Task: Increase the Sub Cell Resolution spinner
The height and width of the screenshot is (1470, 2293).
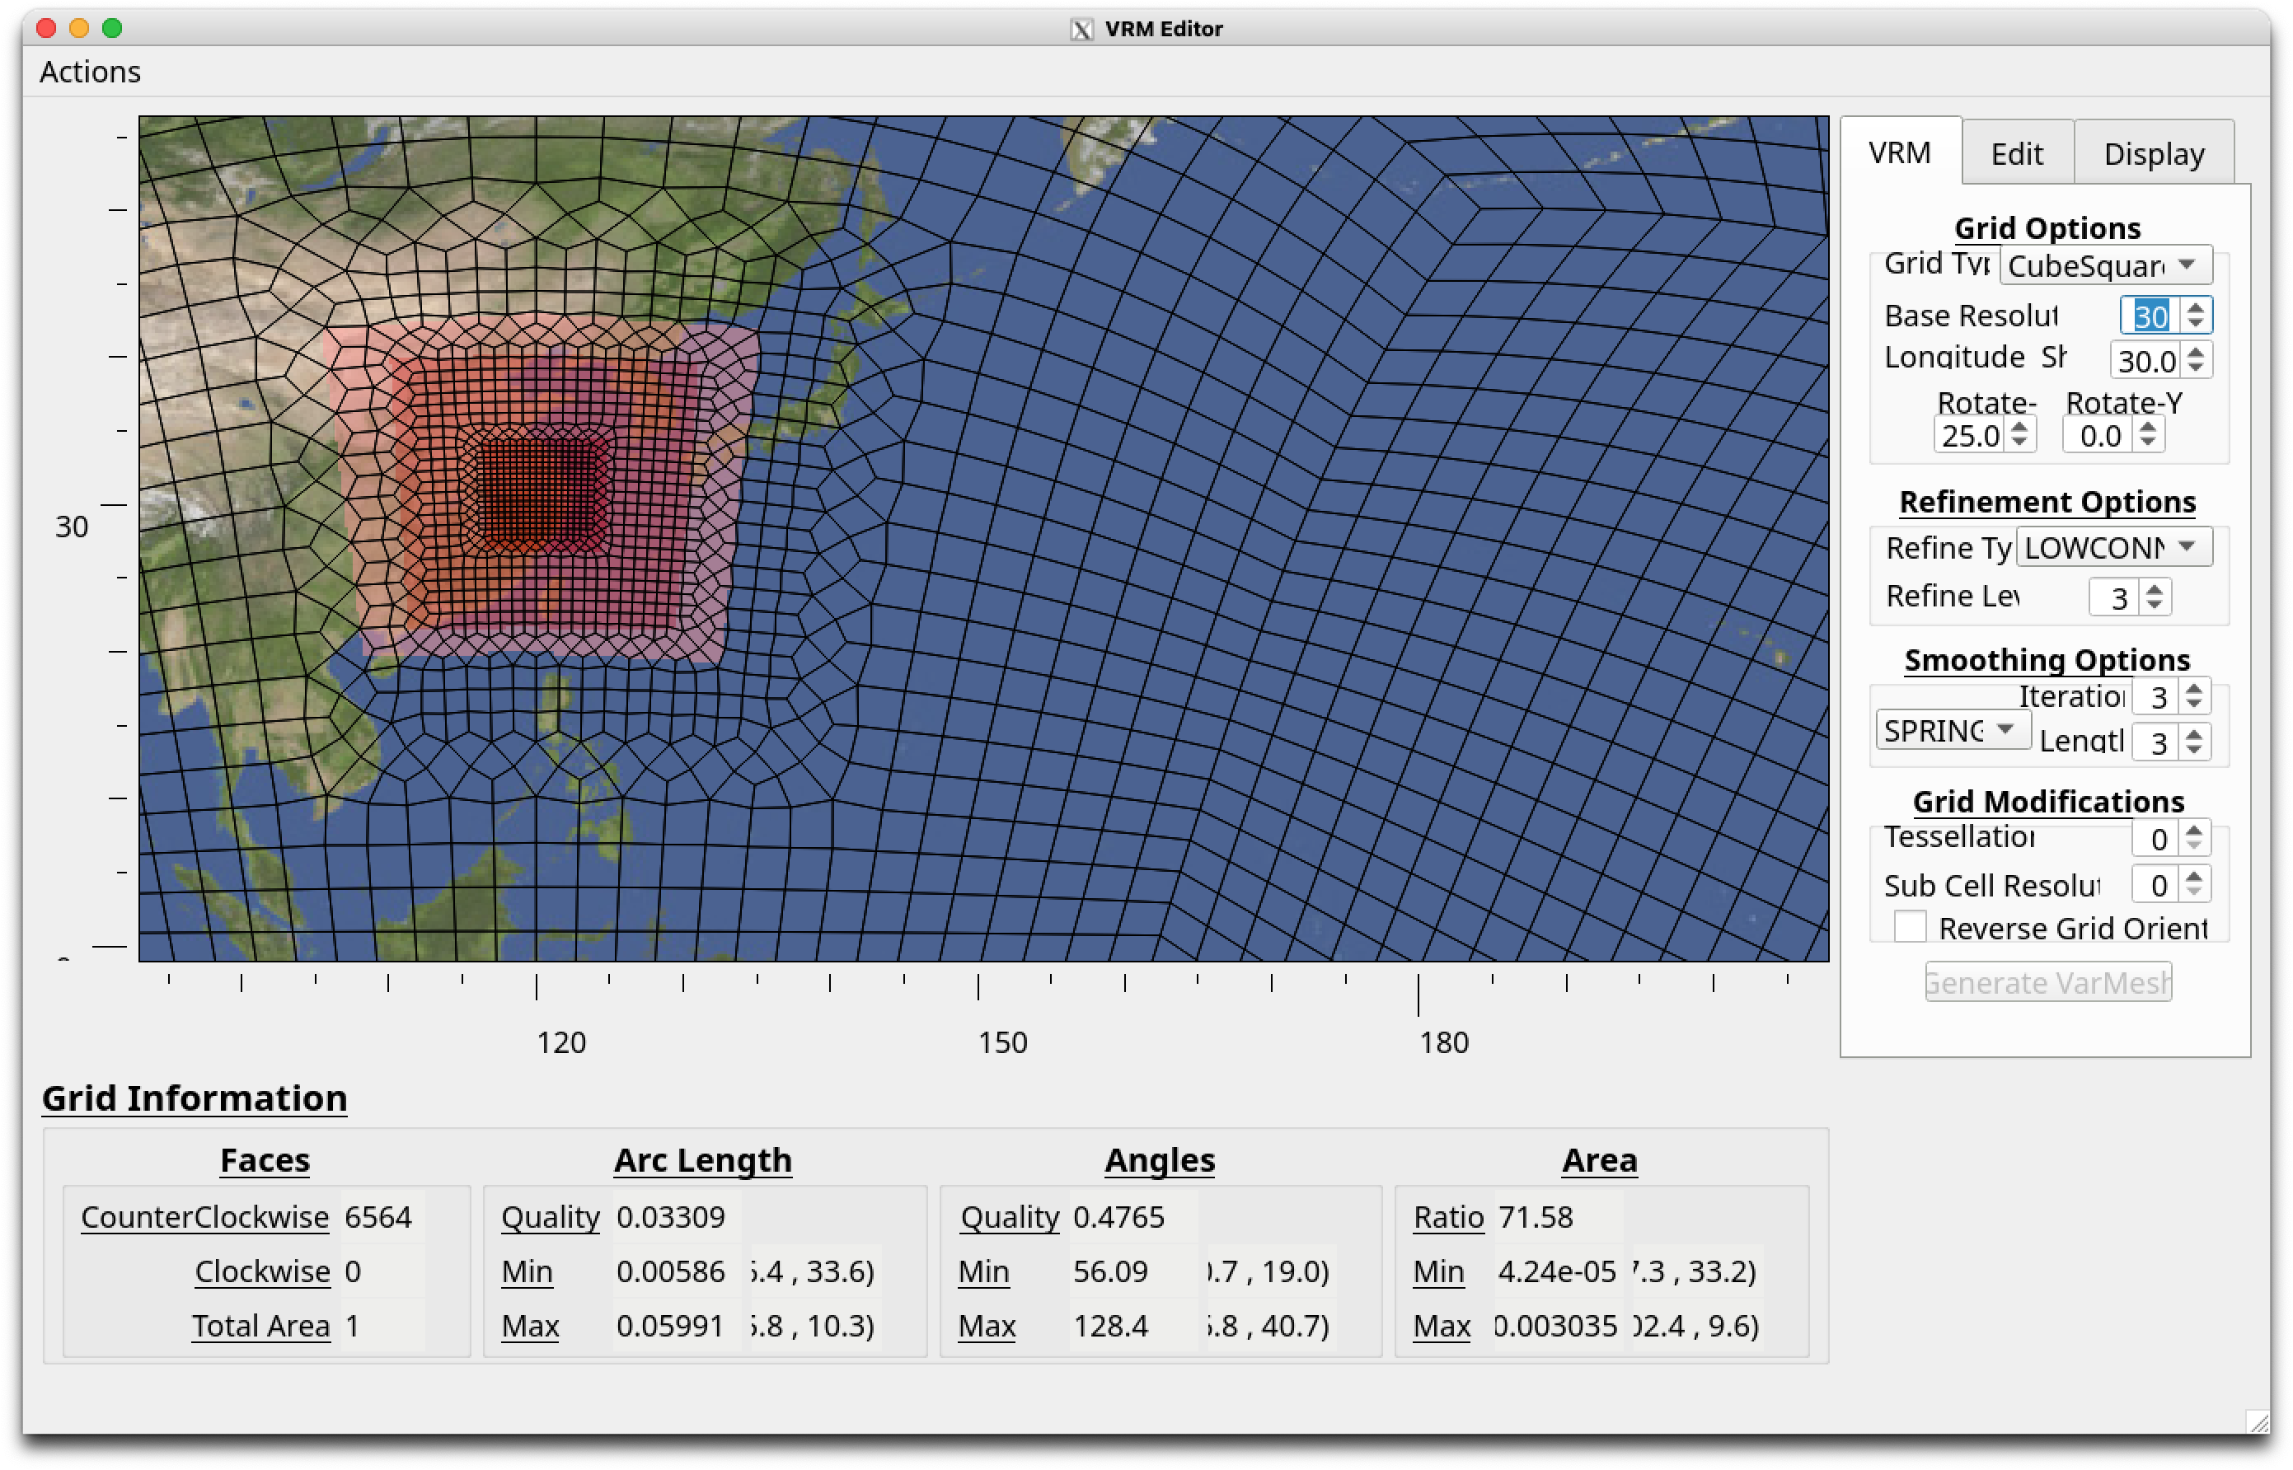Action: point(2194,876)
